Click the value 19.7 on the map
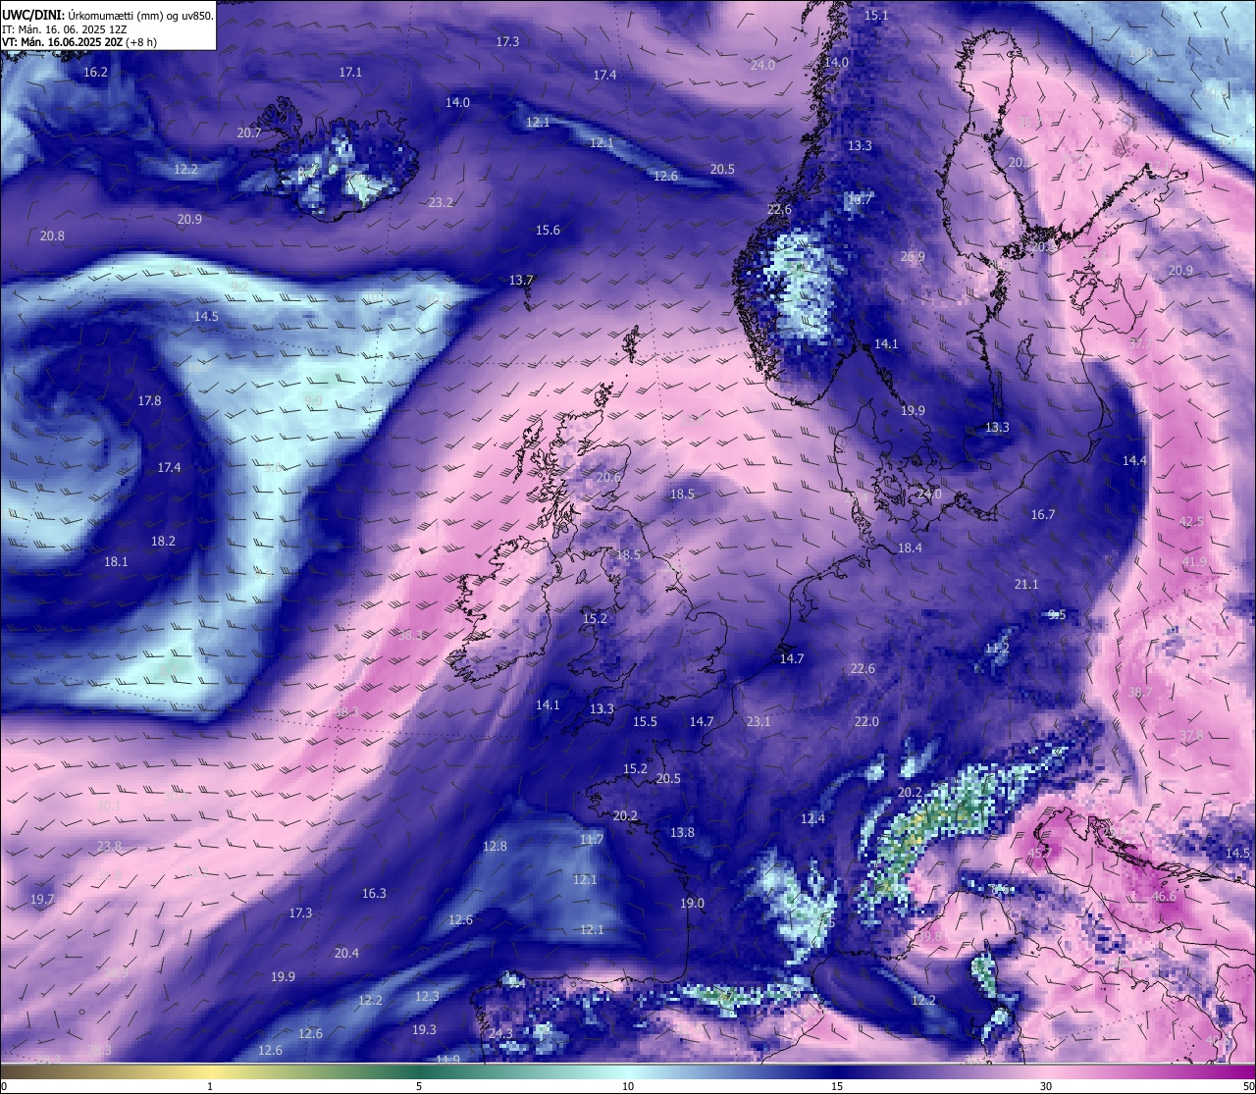Viewport: 1256px width, 1094px height. (x=42, y=900)
